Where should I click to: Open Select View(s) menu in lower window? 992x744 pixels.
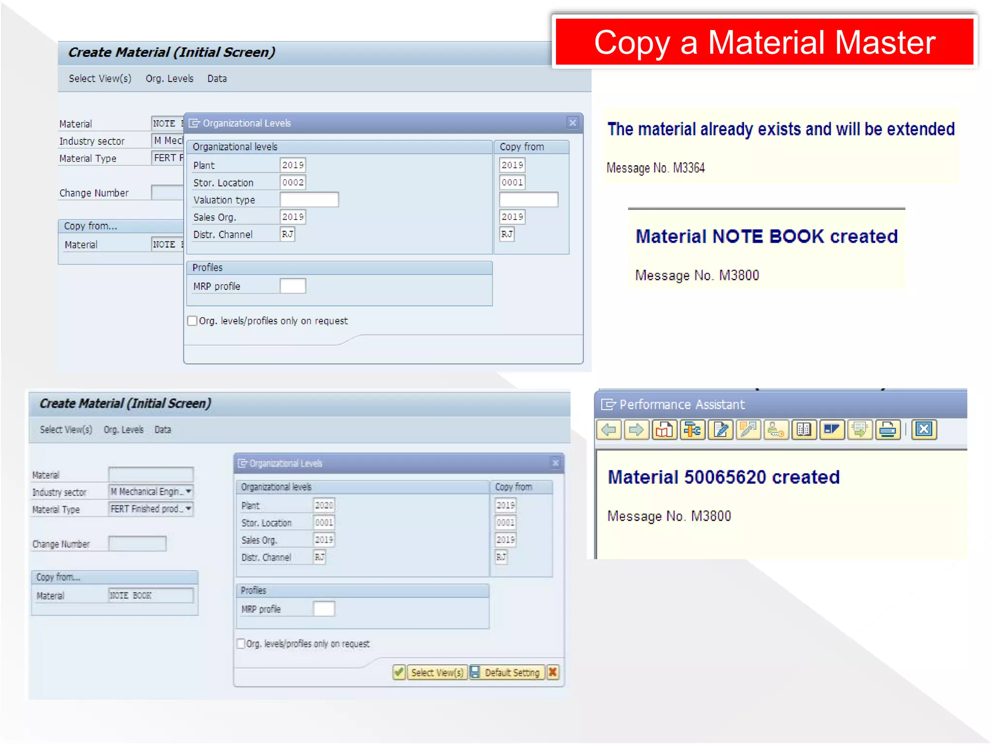tap(66, 430)
